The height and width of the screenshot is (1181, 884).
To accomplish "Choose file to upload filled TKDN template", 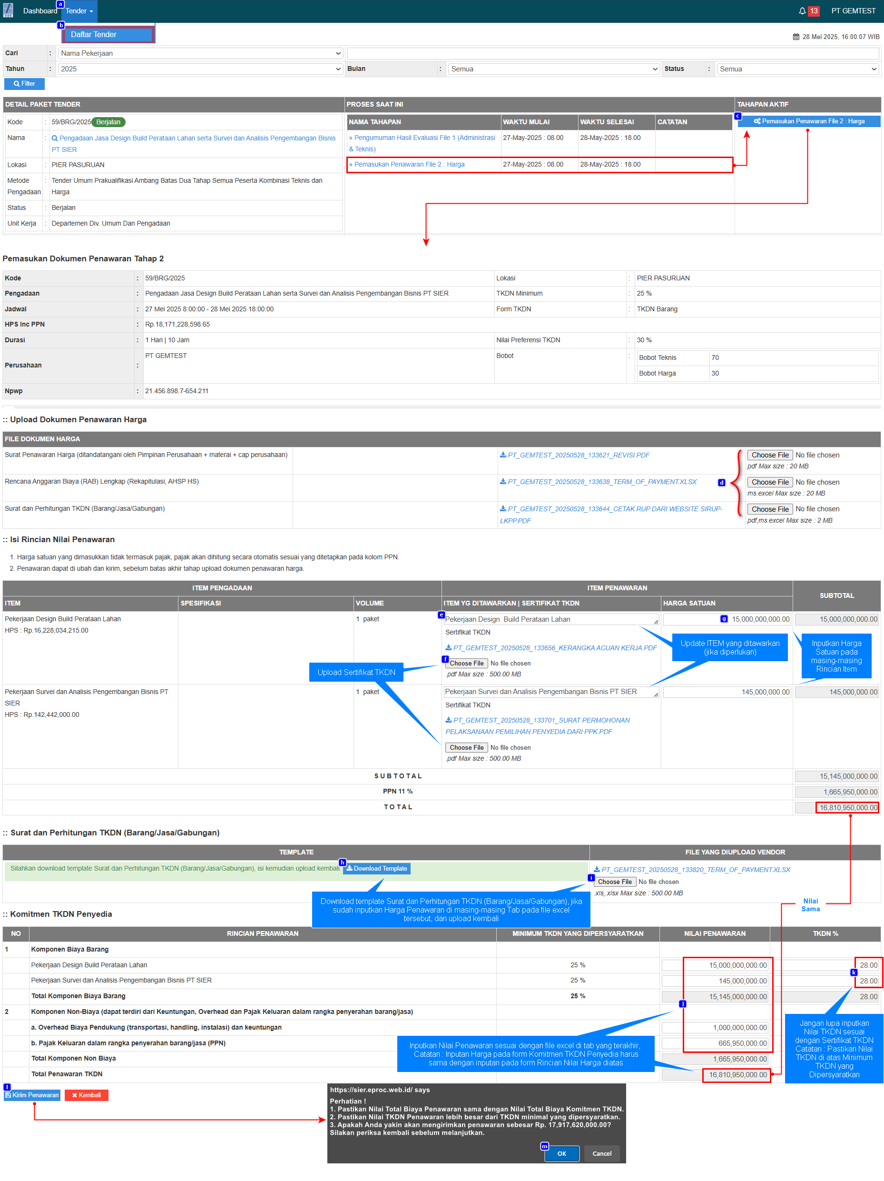I will pyautogui.click(x=615, y=882).
